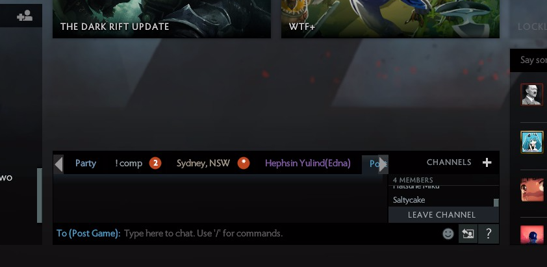Click the members list scrollbar handle
Image resolution: width=547 pixels, height=267 pixels.
point(496,203)
